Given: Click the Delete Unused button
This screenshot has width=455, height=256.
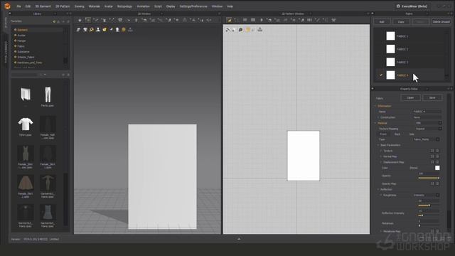Looking at the screenshot, I should (x=441, y=22).
